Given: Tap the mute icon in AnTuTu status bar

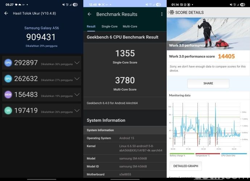Looking at the screenshot, I should (x=63, y=5).
